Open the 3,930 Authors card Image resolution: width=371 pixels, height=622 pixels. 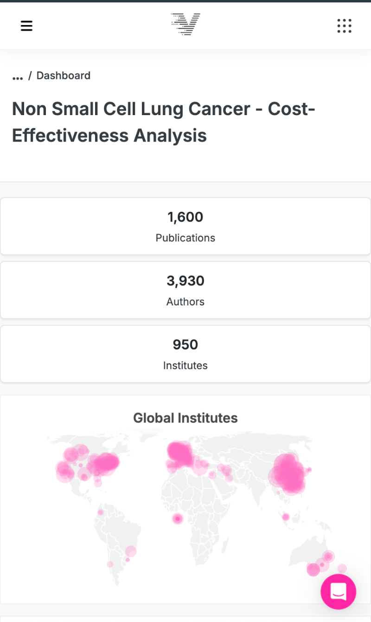click(x=185, y=290)
